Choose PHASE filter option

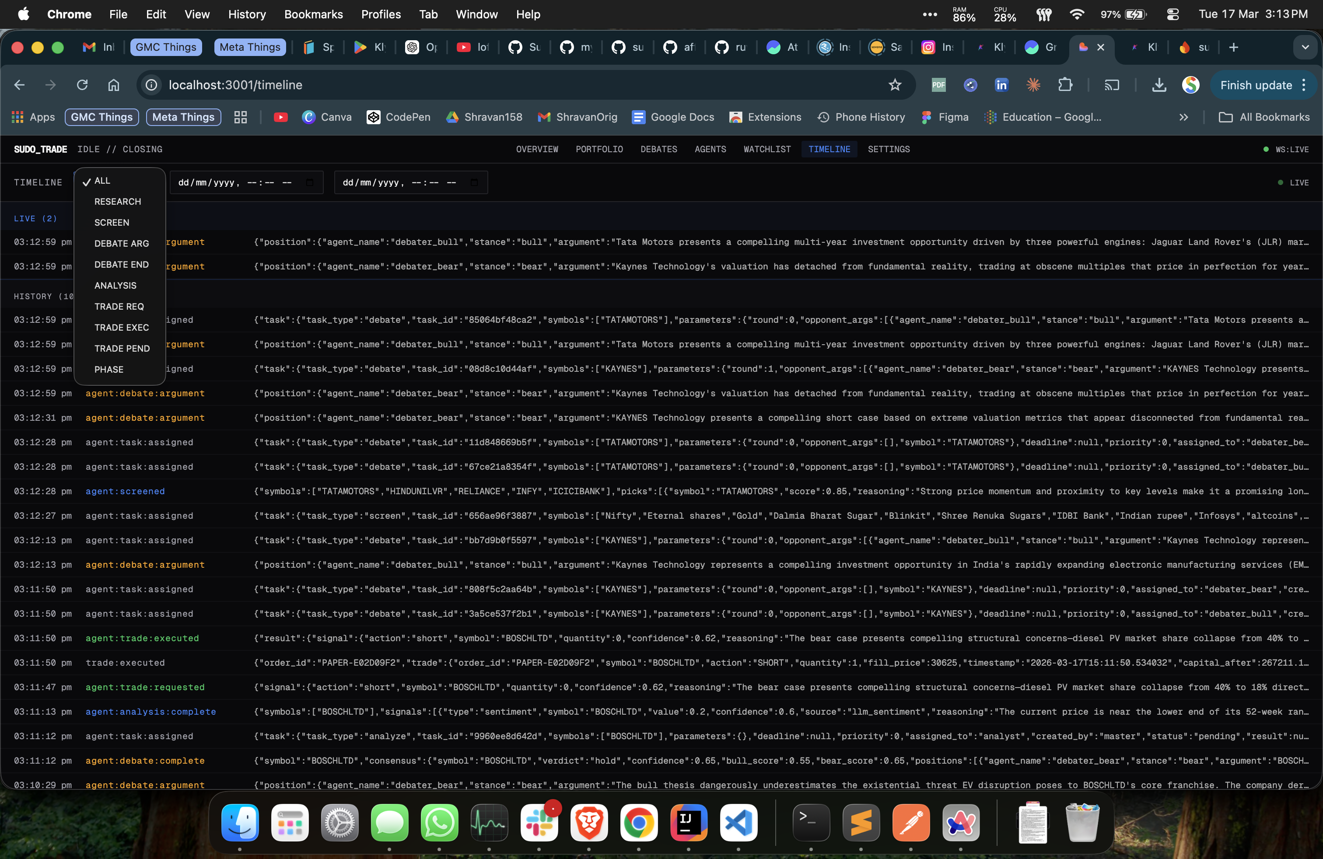(x=109, y=370)
